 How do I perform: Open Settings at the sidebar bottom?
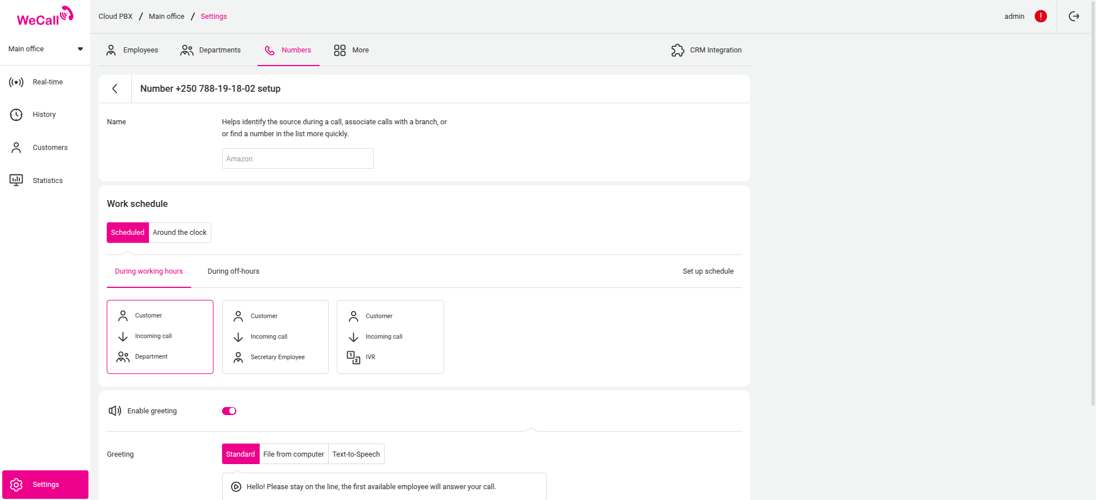point(45,485)
